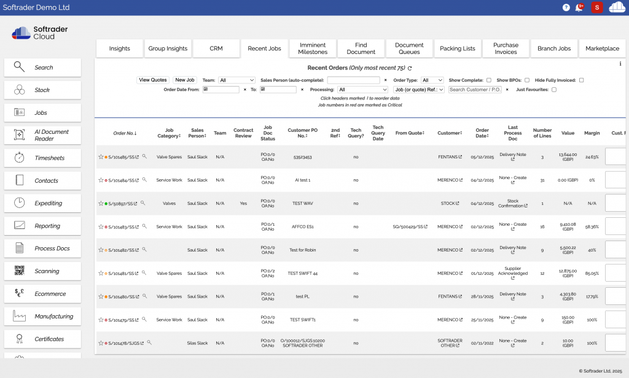The image size is (629, 378).
Task: Enable the Show Complete checkbox
Action: click(x=489, y=80)
